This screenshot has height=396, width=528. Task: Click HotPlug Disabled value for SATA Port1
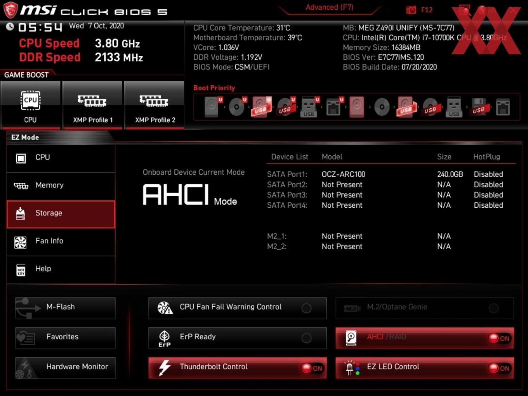pyautogui.click(x=488, y=174)
